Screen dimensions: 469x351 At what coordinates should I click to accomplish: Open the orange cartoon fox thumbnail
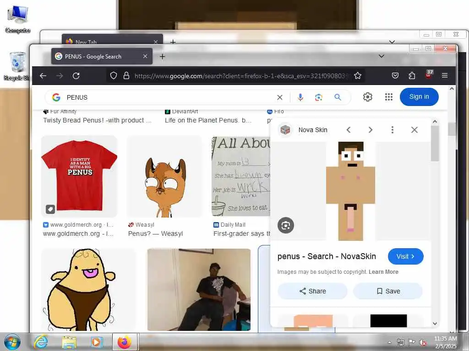[x=164, y=176]
